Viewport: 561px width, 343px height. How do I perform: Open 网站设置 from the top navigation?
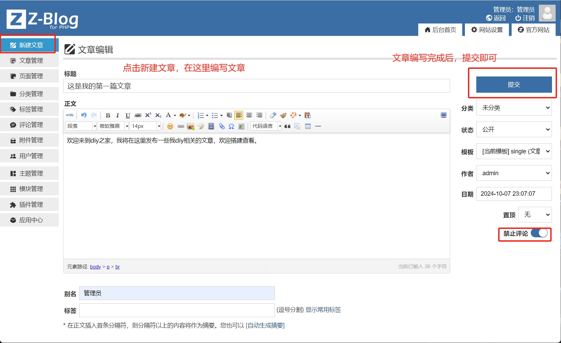click(487, 30)
